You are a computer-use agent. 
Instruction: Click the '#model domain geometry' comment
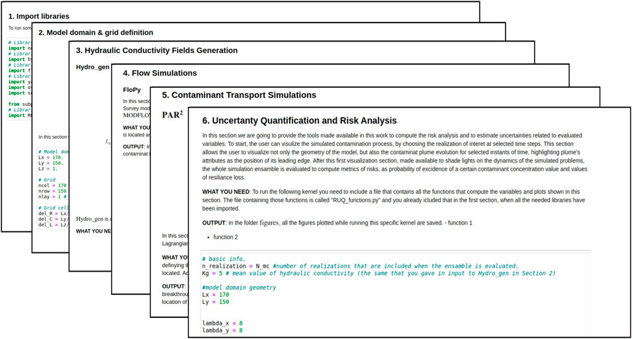[x=239, y=287]
